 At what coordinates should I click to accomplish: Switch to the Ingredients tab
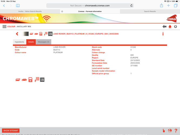coord(19,42)
